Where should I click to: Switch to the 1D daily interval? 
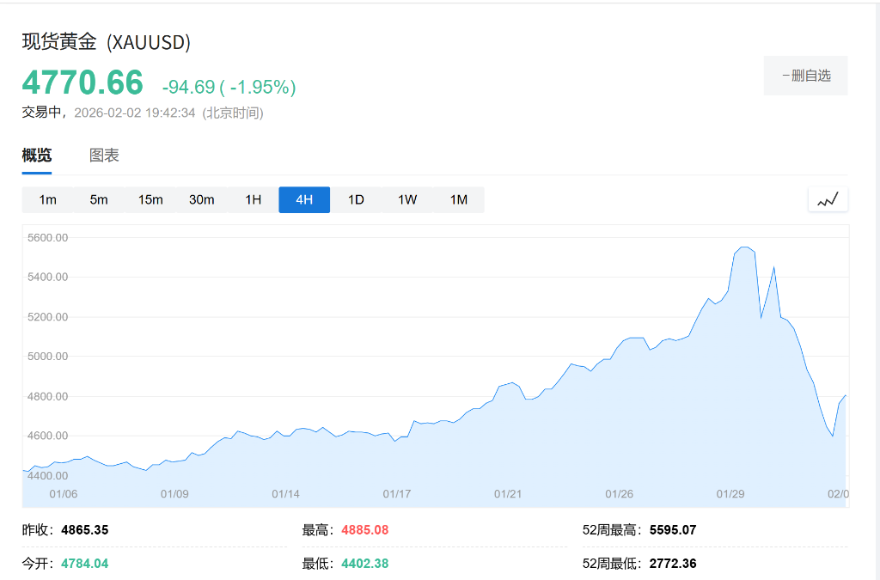click(356, 199)
